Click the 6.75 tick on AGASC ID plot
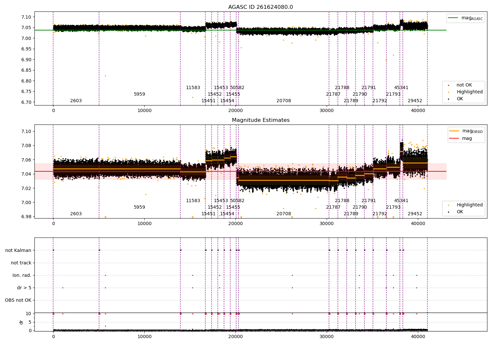The height and width of the screenshot is (344, 492). point(27,92)
